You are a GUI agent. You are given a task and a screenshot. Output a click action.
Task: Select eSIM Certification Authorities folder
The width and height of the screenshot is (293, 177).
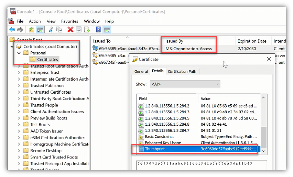point(58,137)
